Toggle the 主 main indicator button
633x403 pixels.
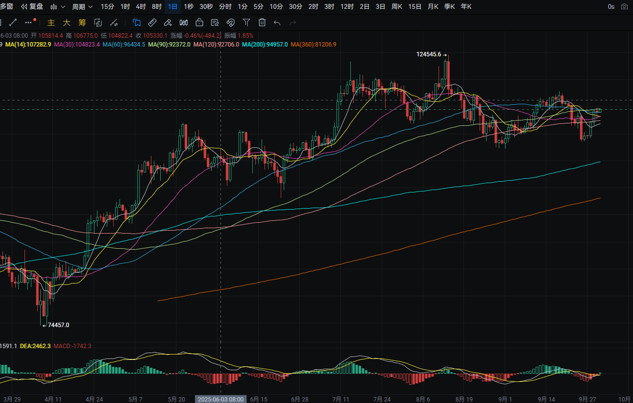(51, 23)
